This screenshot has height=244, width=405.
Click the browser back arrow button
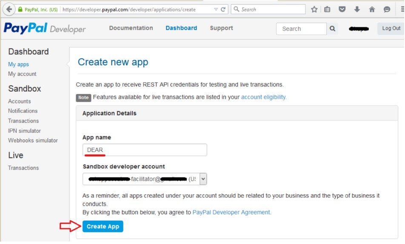(x=9, y=9)
